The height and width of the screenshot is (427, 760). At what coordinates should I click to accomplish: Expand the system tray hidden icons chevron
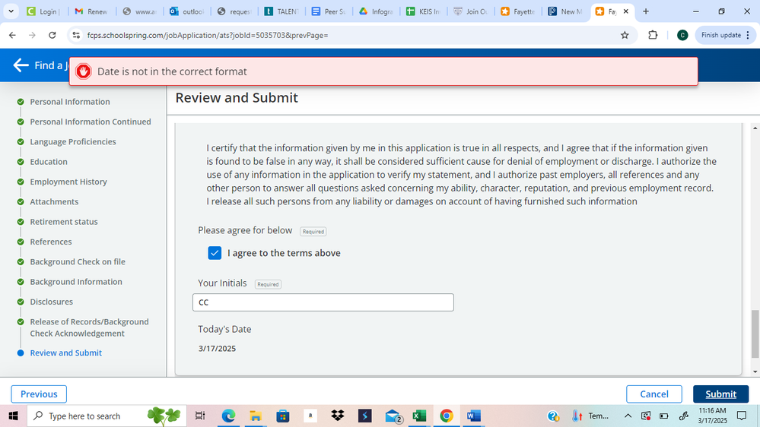point(628,416)
